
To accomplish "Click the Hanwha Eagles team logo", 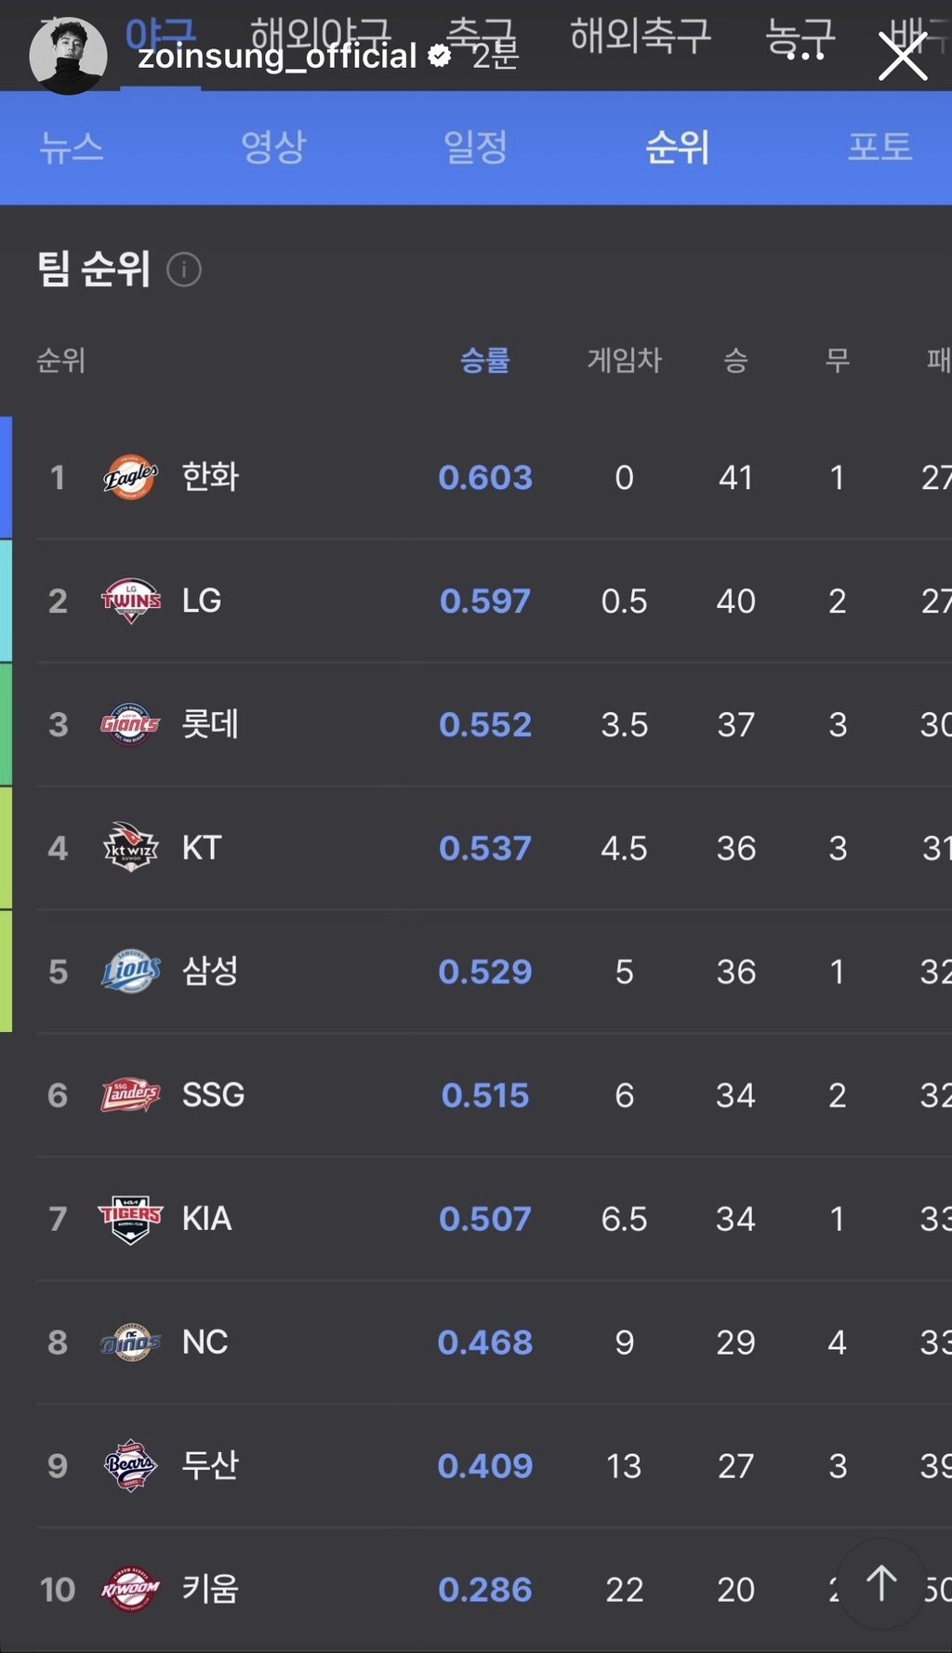I will (x=130, y=477).
